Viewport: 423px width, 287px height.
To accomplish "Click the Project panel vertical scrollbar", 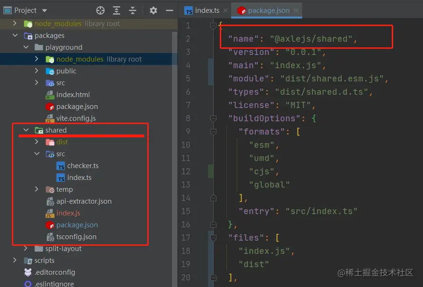I will point(174,159).
